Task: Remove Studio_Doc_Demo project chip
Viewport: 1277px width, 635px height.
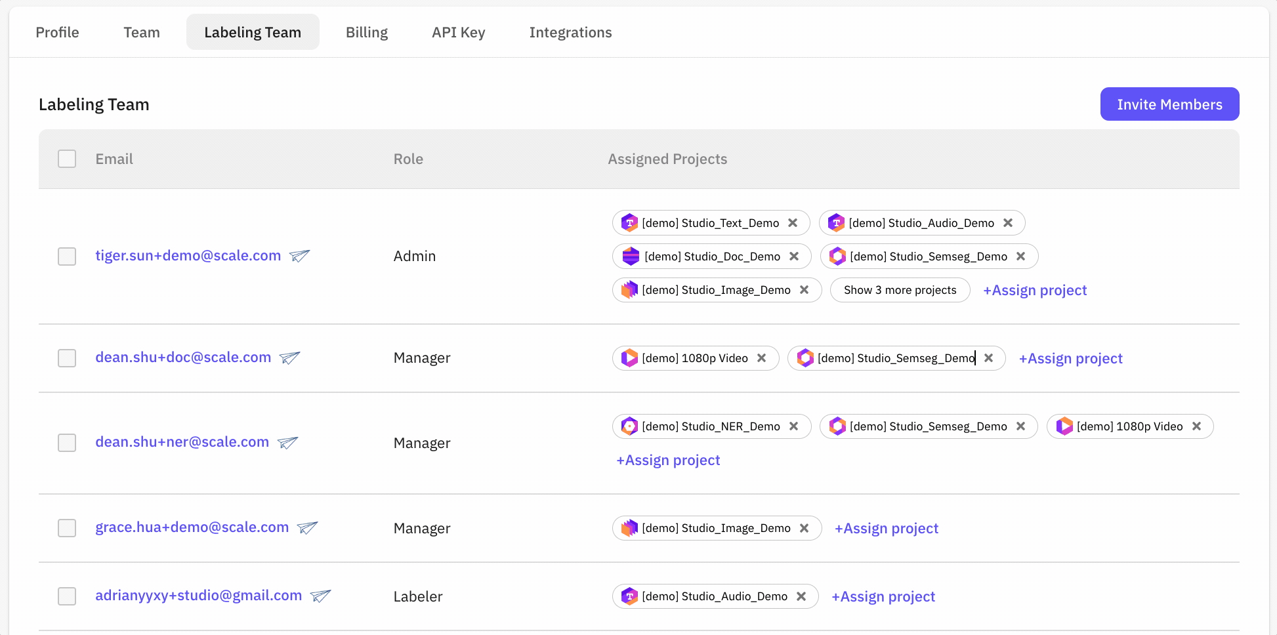Action: coord(794,256)
